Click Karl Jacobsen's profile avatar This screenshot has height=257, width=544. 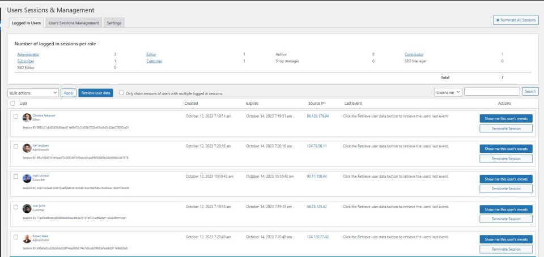click(27, 148)
